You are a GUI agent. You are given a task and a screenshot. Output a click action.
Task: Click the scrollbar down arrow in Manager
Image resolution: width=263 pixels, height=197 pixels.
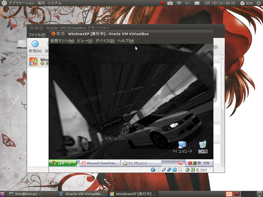[223, 165]
